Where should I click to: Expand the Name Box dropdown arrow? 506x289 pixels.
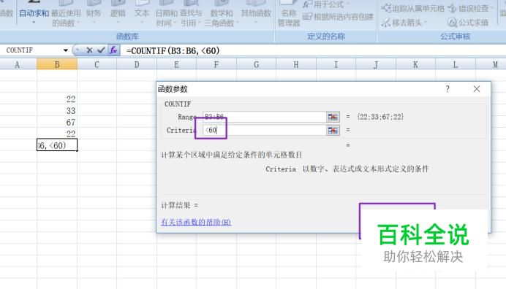pyautogui.click(x=66, y=50)
